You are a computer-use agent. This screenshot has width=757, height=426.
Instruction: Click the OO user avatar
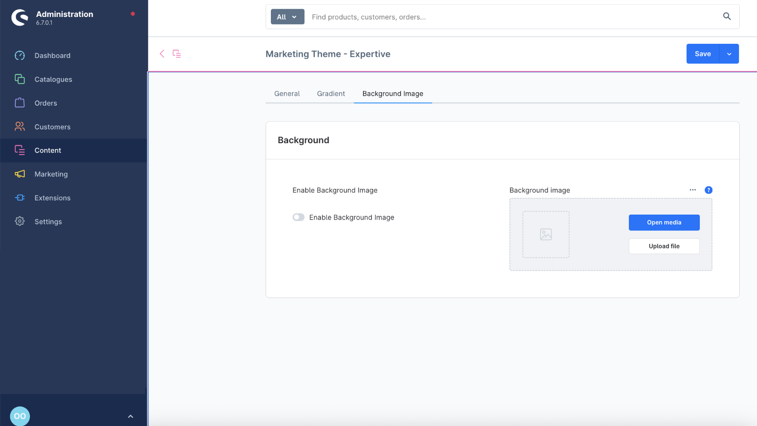pos(20,416)
